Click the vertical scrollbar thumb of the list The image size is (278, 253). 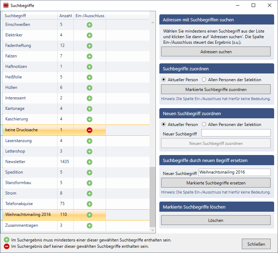153,197
